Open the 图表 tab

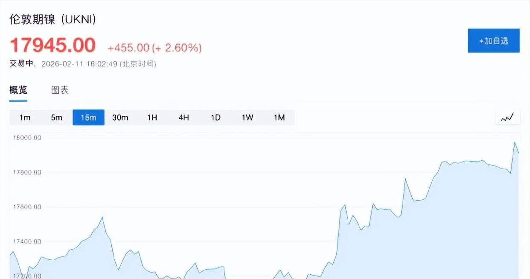tap(60, 90)
